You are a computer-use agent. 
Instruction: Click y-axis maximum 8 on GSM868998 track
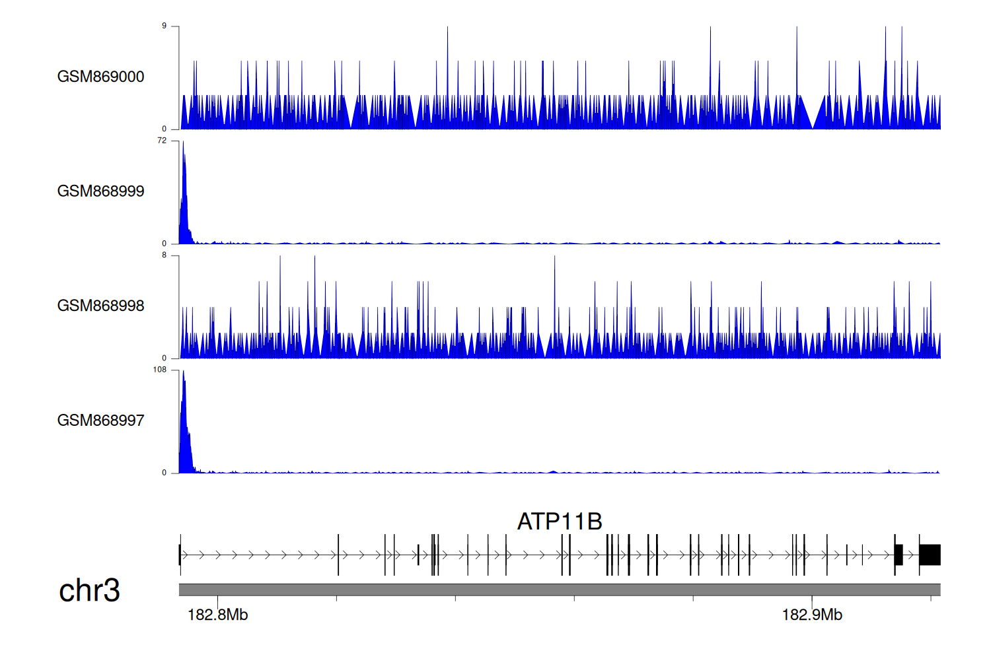165,255
